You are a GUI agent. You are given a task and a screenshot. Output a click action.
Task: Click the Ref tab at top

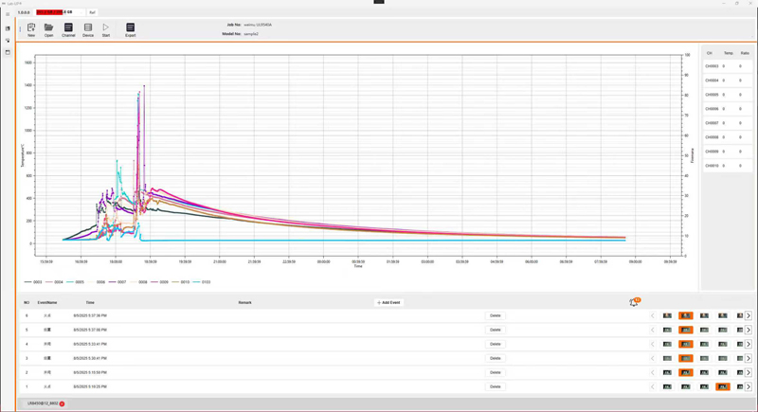pyautogui.click(x=93, y=12)
